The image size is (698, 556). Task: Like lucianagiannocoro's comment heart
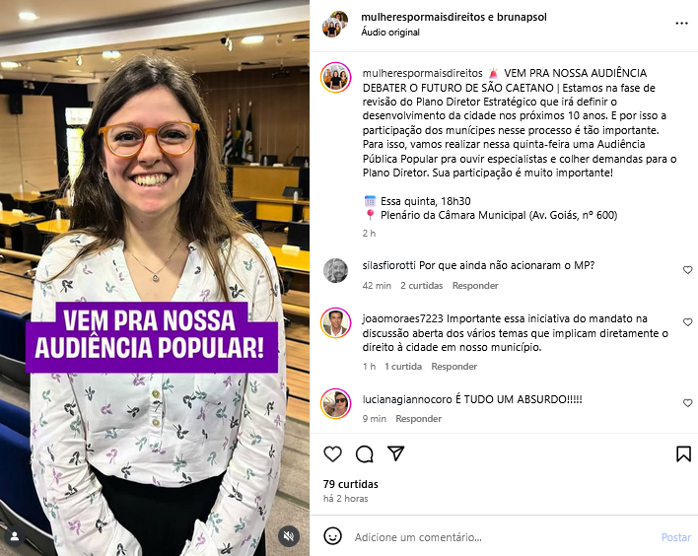tap(687, 403)
